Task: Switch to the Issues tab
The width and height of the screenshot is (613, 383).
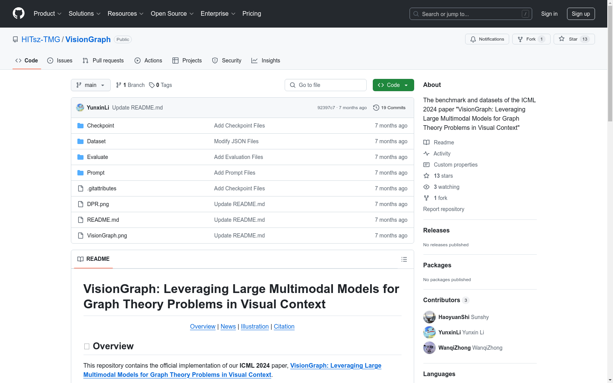Action: click(60, 61)
